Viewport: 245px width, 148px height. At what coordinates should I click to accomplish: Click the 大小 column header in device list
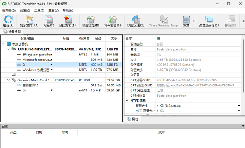114,38
